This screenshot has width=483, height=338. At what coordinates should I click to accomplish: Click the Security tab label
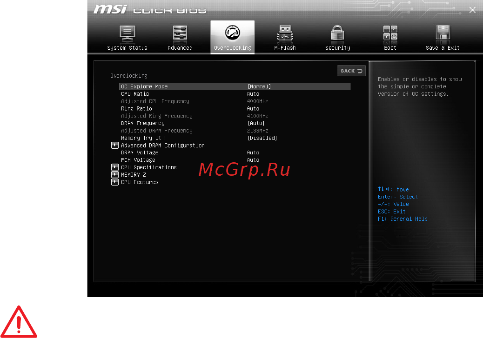pyautogui.click(x=338, y=48)
